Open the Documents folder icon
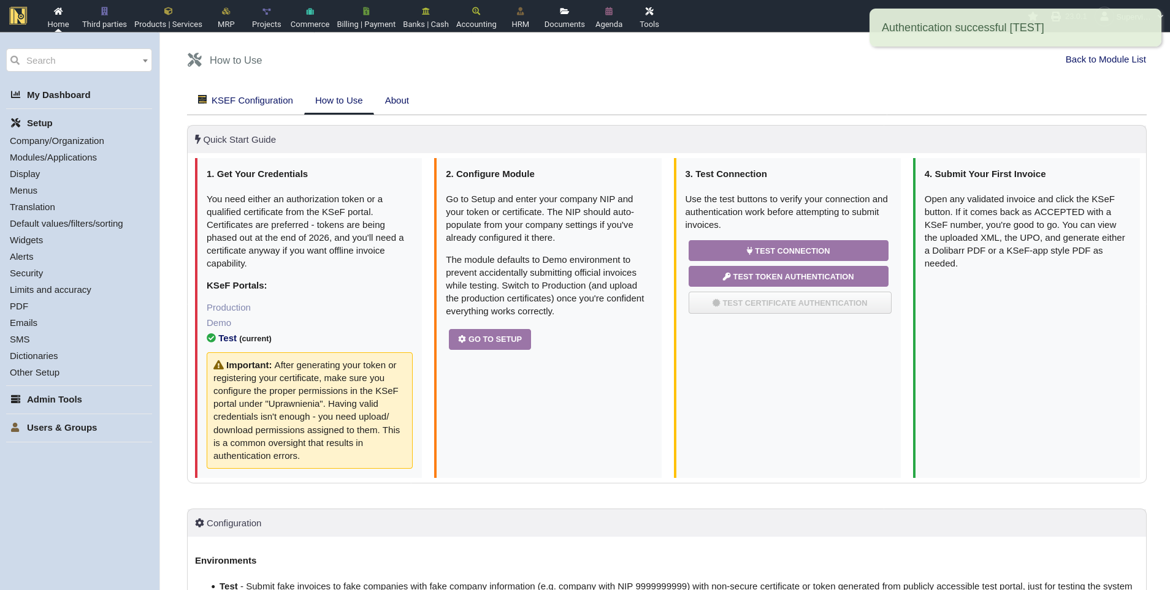Screen dimensions: 1170x590 564,11
